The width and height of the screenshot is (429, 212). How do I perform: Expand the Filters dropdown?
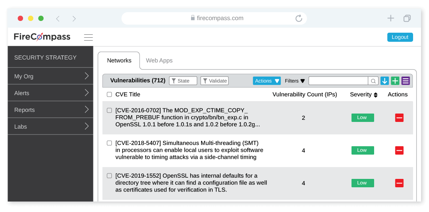pos(295,81)
